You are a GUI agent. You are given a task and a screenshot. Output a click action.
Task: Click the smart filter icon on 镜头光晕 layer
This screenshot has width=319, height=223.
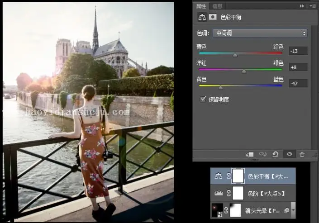(286, 210)
